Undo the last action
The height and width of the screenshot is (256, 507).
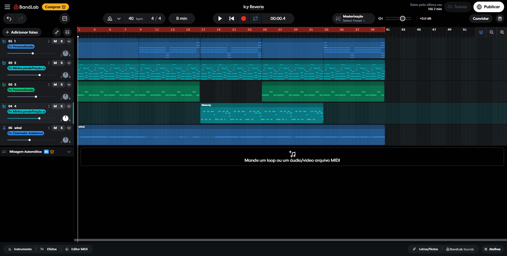tap(9, 18)
